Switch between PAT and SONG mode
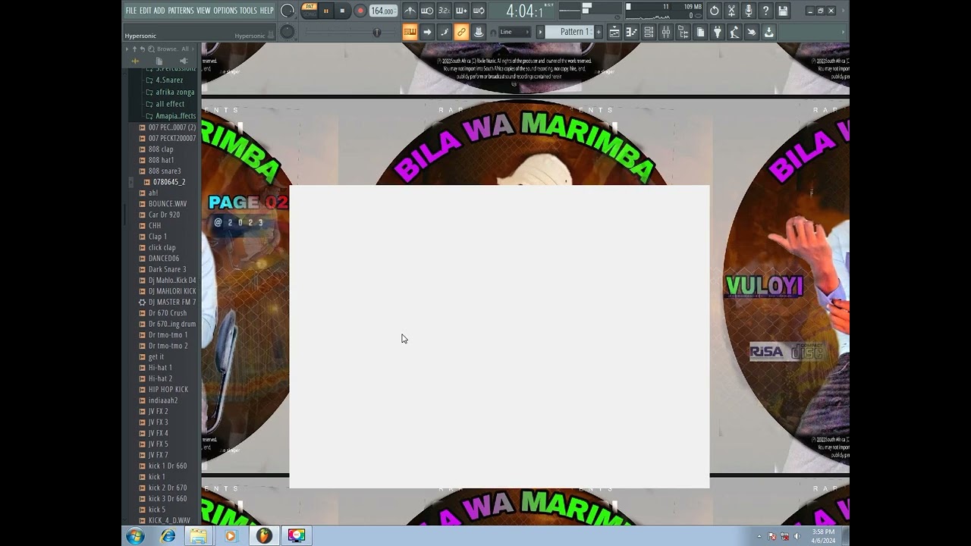The image size is (971, 546). click(x=310, y=10)
